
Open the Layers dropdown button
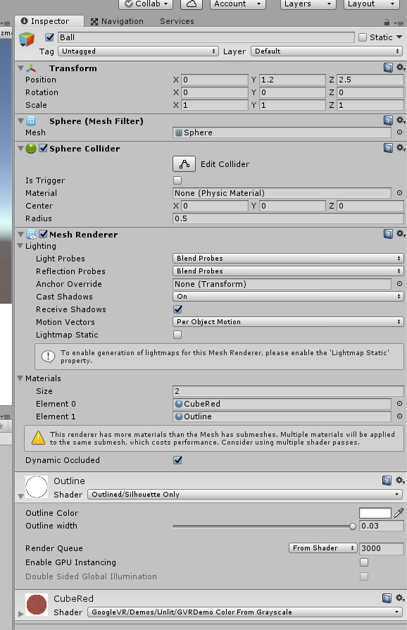click(308, 4)
